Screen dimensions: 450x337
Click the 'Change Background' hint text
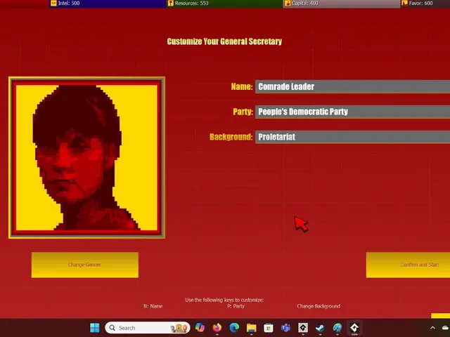319,306
